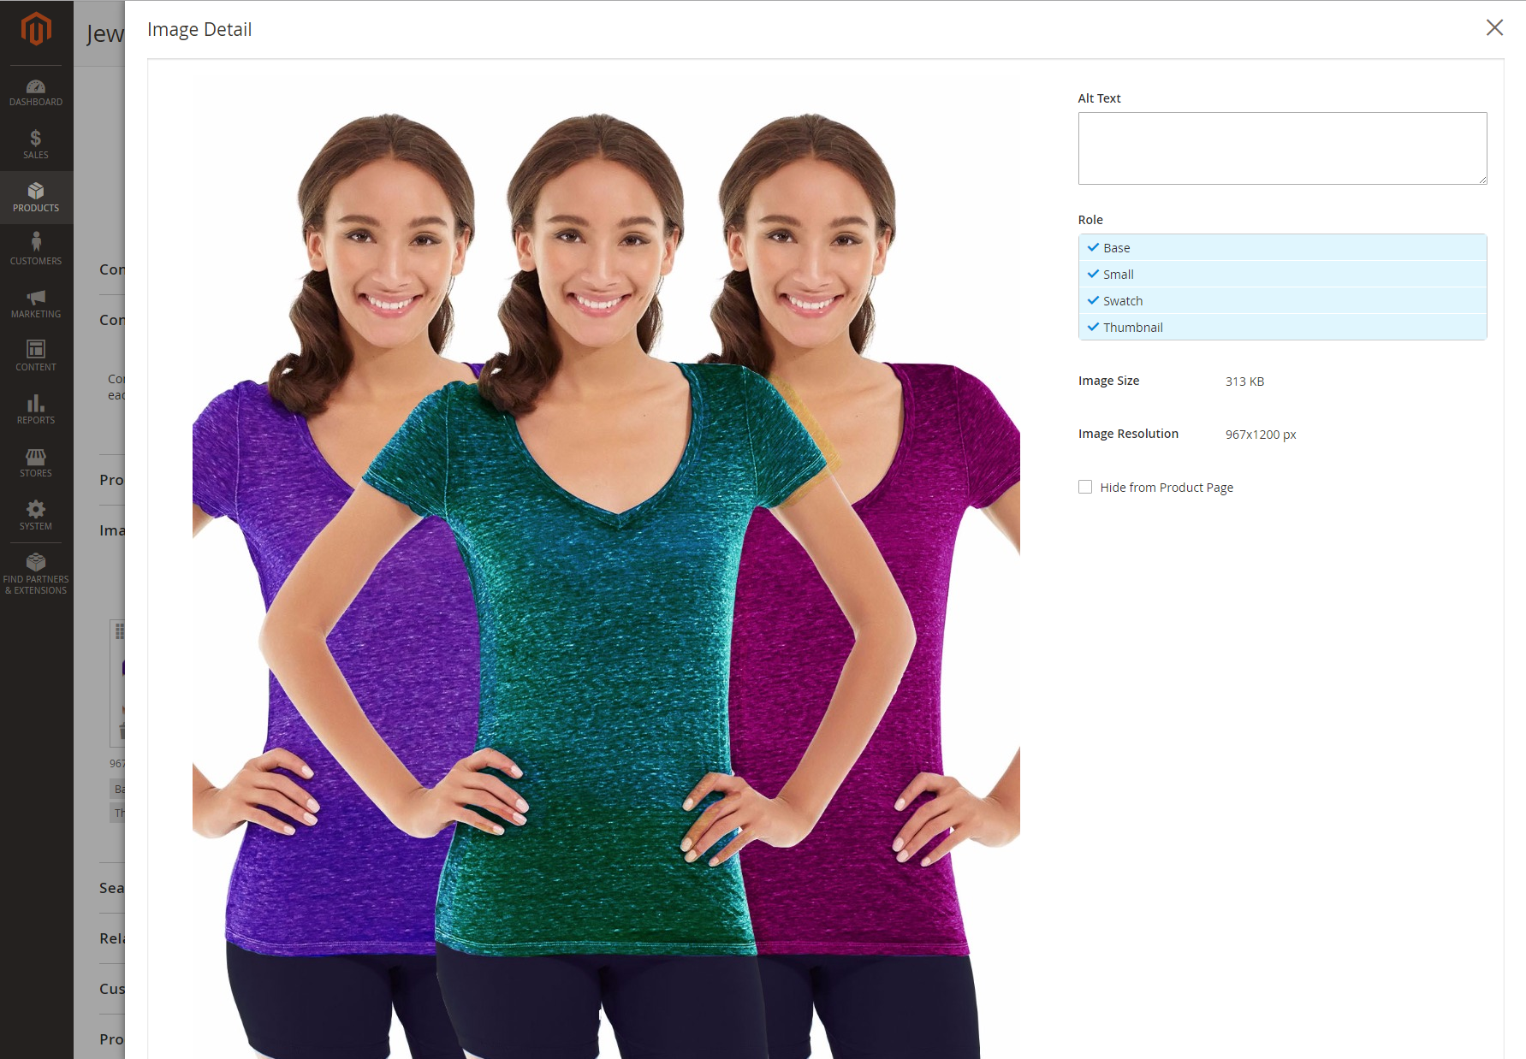
Task: Click the Magento logo
Action: click(x=36, y=29)
